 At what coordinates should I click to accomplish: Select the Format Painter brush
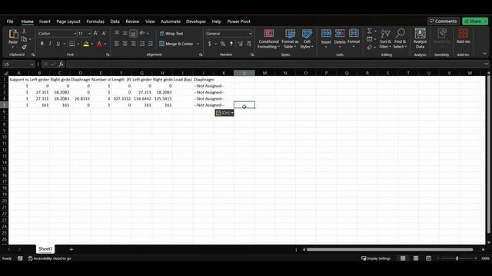24,47
